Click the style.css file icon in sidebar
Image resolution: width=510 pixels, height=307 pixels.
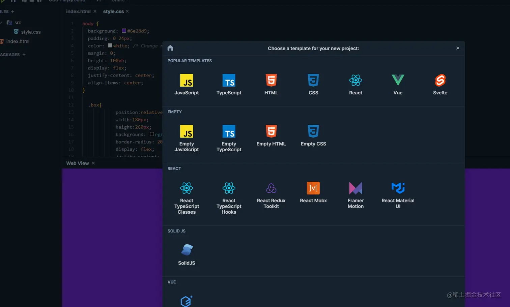[x=16, y=32]
